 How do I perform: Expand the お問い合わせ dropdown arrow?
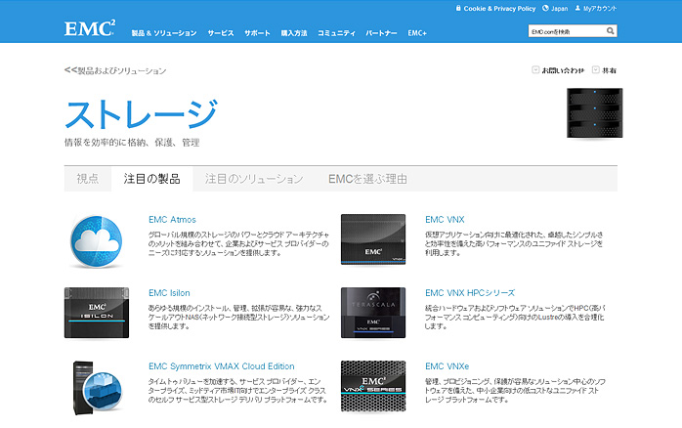(535, 69)
